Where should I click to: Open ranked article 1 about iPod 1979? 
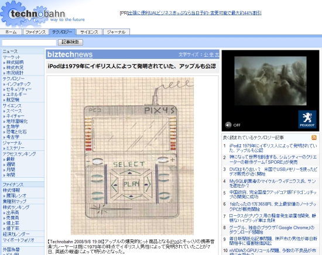[x=273, y=148]
